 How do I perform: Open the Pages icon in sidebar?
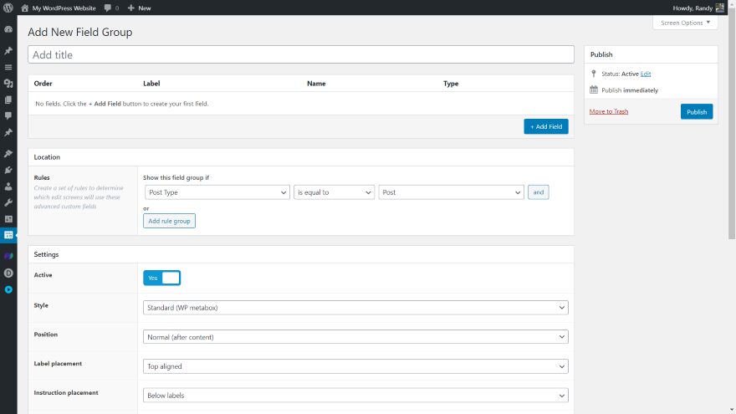(8, 100)
